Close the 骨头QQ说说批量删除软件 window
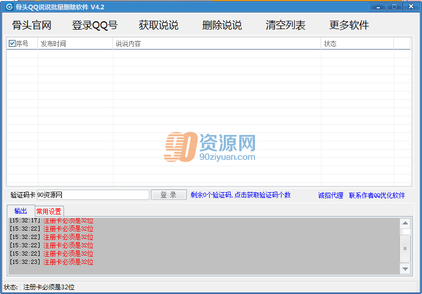The height and width of the screenshot is (294, 422). click(x=411, y=6)
